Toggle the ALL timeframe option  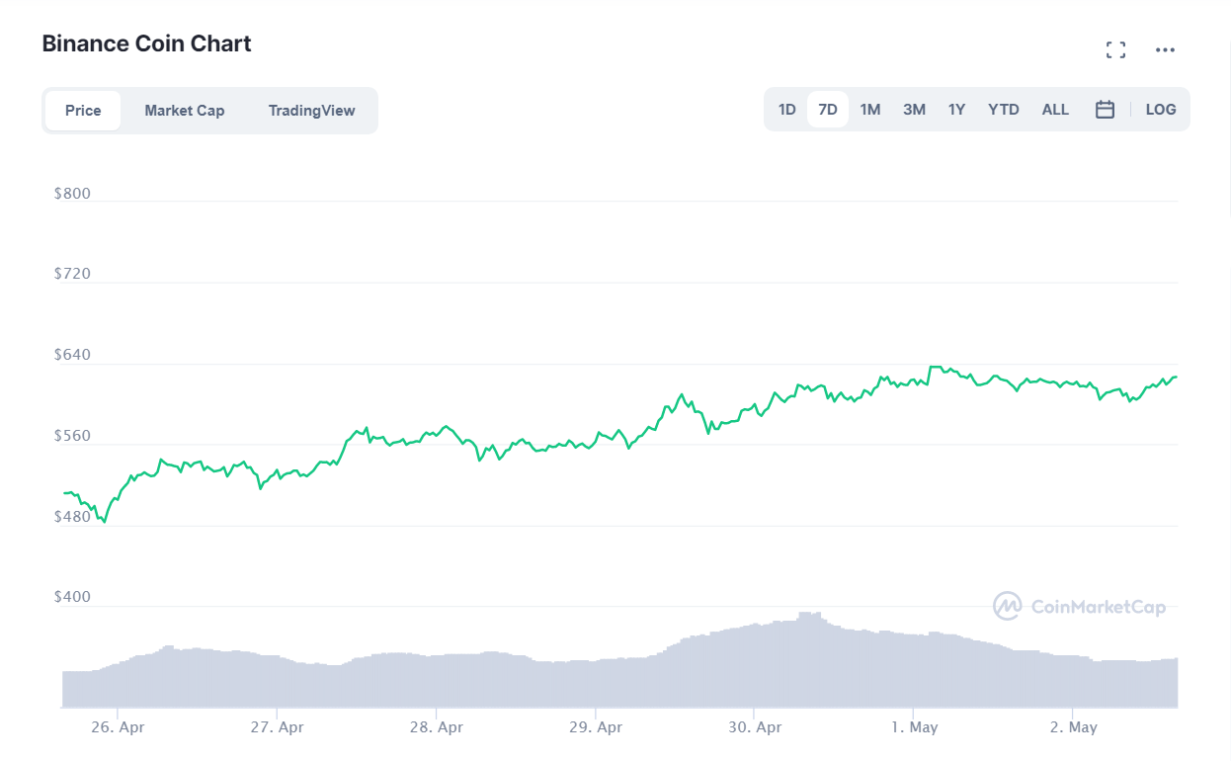(x=1054, y=109)
